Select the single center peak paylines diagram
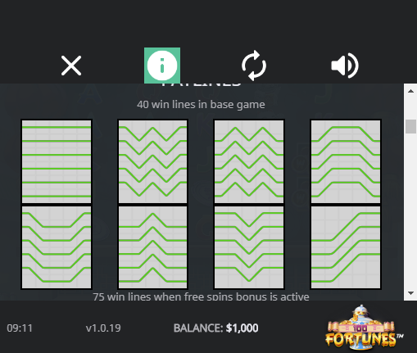 tap(152, 247)
